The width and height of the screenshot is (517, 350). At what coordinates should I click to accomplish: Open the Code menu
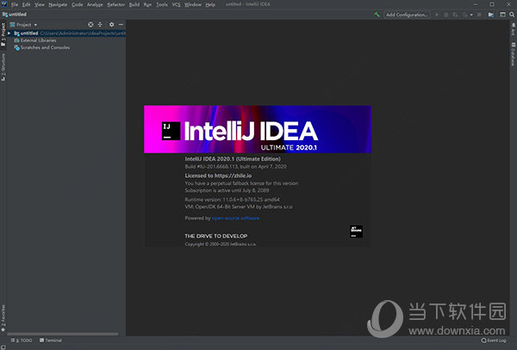pos(78,4)
